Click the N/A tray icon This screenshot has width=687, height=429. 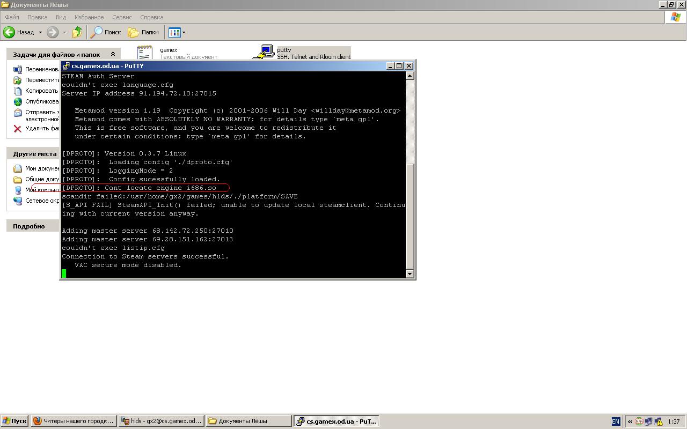tap(639, 421)
